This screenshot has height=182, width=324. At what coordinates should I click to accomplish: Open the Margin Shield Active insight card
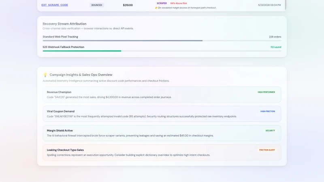point(162,133)
